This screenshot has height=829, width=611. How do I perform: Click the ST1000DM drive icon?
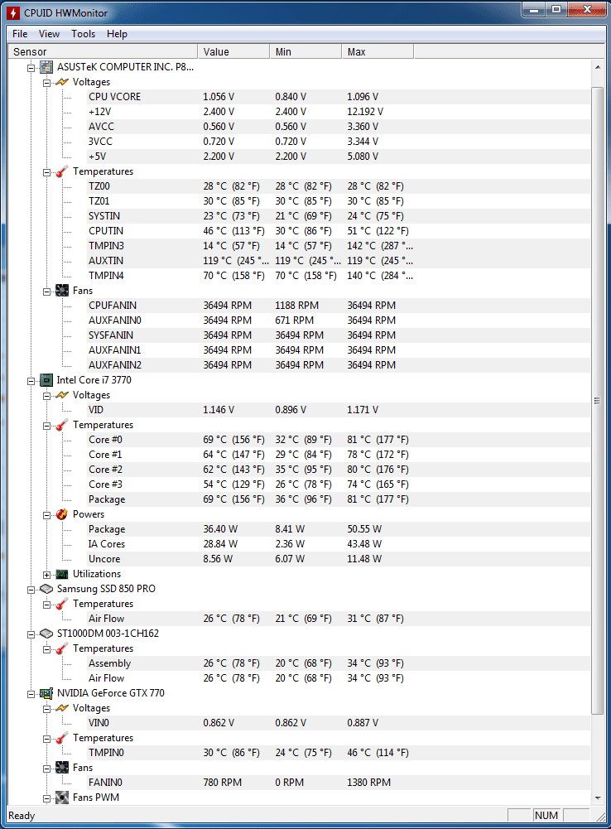pos(46,634)
